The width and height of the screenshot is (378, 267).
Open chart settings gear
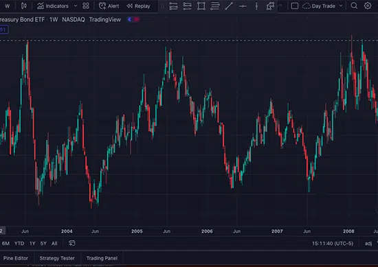click(368, 5)
